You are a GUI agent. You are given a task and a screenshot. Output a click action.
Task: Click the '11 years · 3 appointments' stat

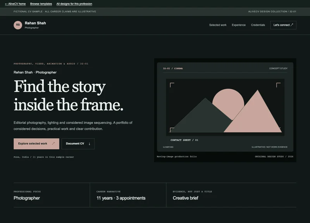pyautogui.click(x=121, y=198)
